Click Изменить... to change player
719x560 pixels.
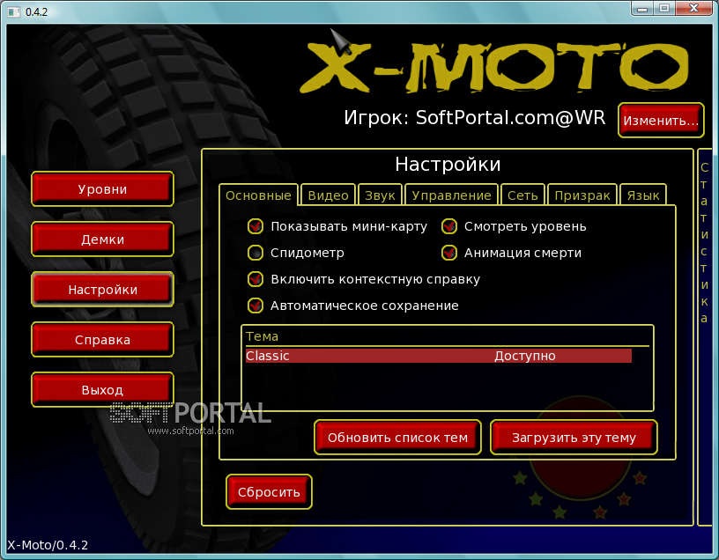661,120
